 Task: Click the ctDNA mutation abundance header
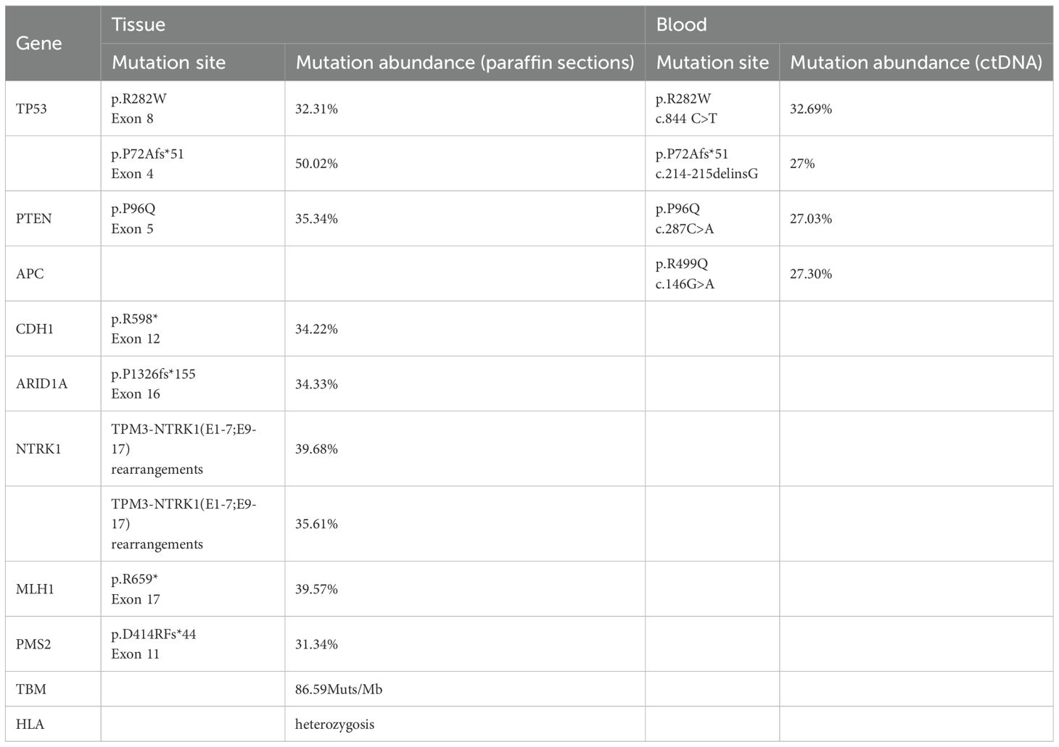click(916, 62)
